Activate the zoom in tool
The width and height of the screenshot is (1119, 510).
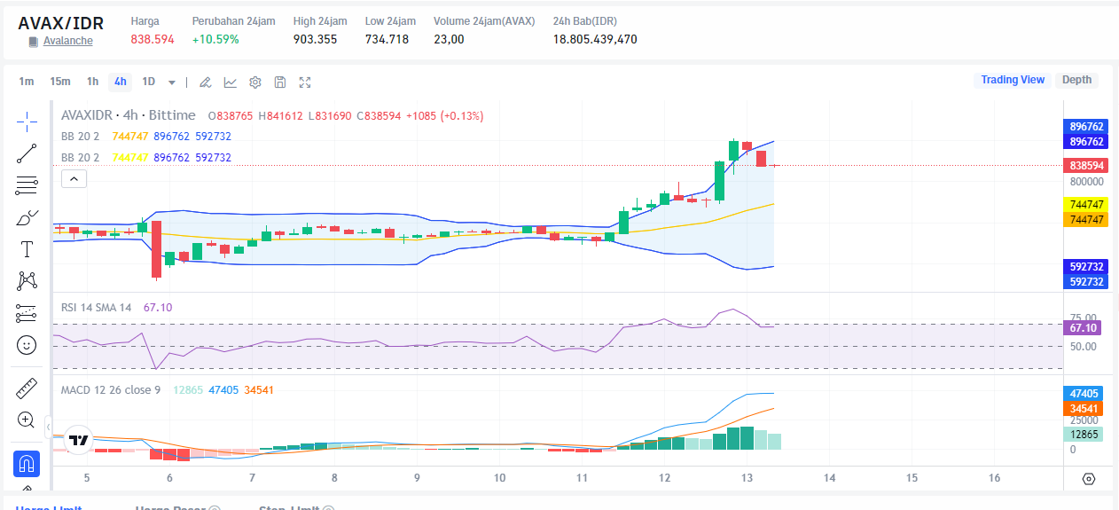pyautogui.click(x=27, y=420)
